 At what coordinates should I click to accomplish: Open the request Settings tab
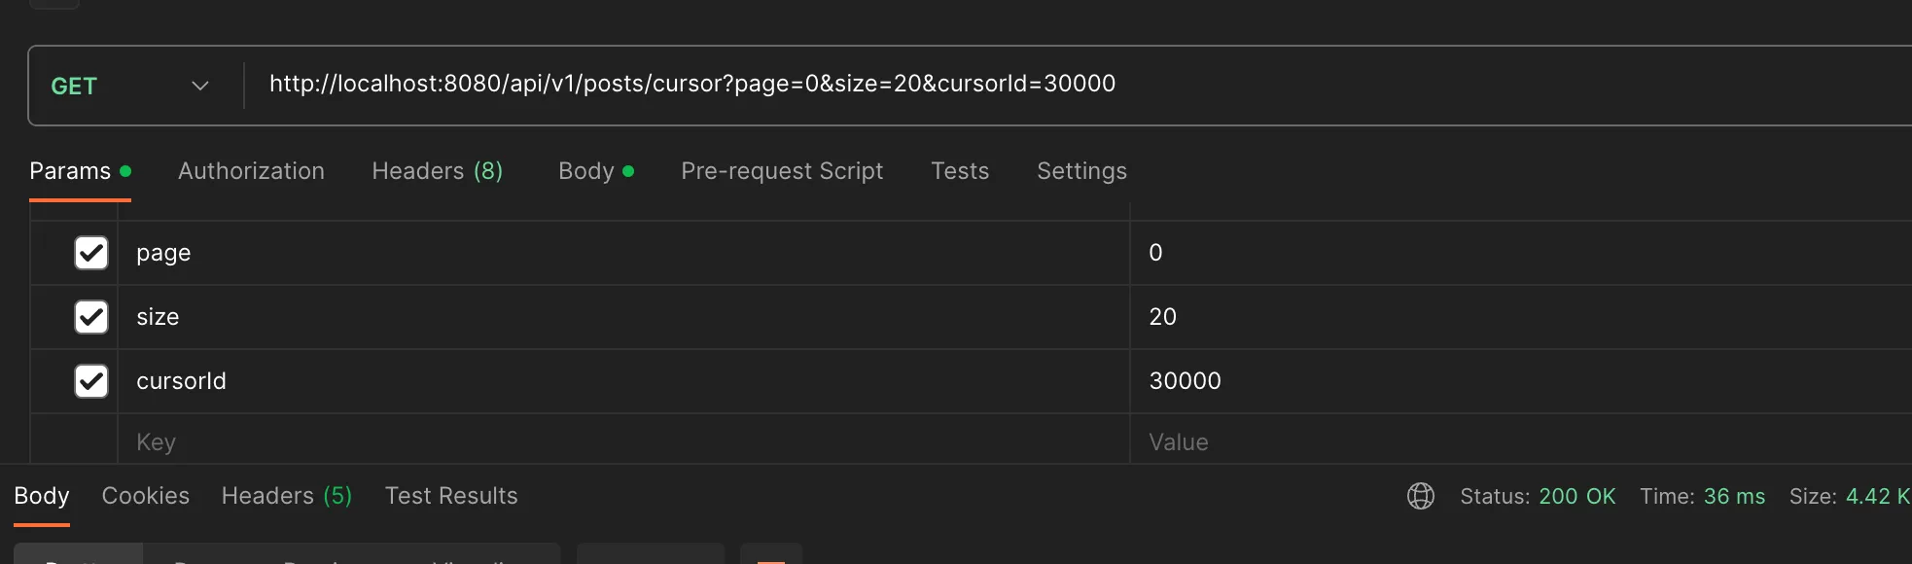click(x=1081, y=171)
